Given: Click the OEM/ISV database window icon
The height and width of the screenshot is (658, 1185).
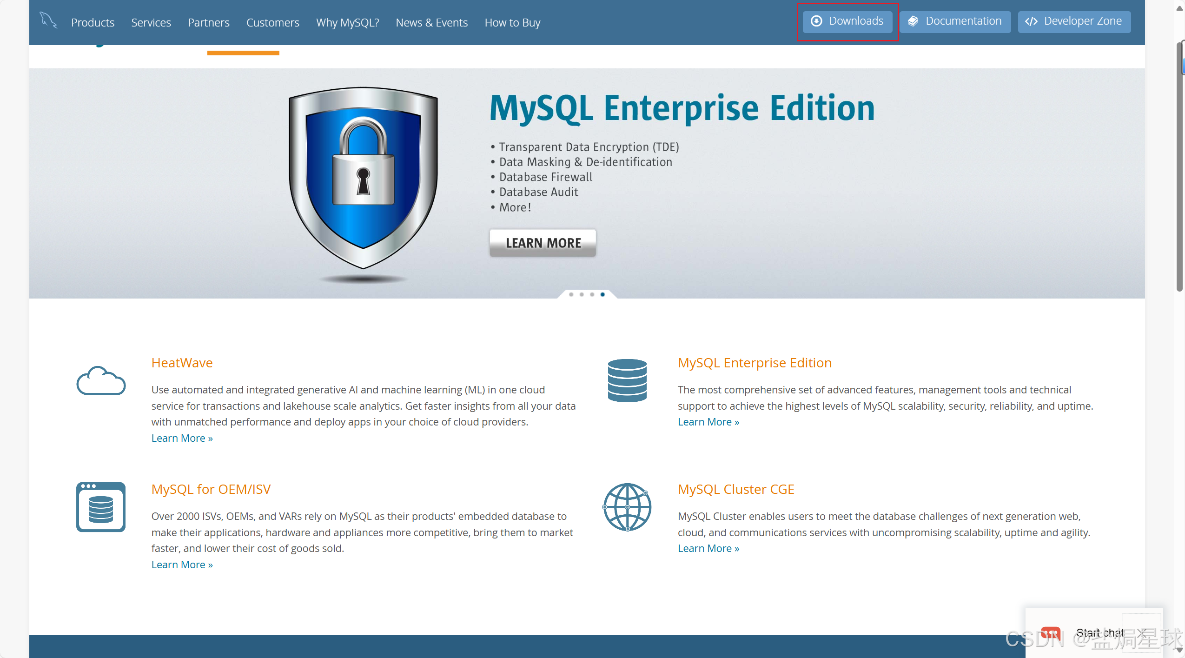Looking at the screenshot, I should (101, 507).
